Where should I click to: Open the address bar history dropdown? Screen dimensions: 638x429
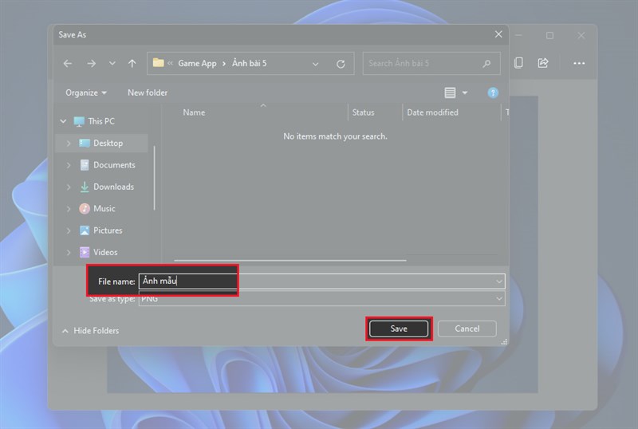click(x=315, y=64)
